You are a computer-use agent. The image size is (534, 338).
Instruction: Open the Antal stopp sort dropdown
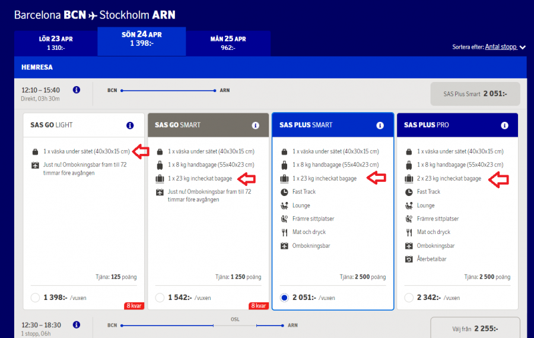coord(505,47)
